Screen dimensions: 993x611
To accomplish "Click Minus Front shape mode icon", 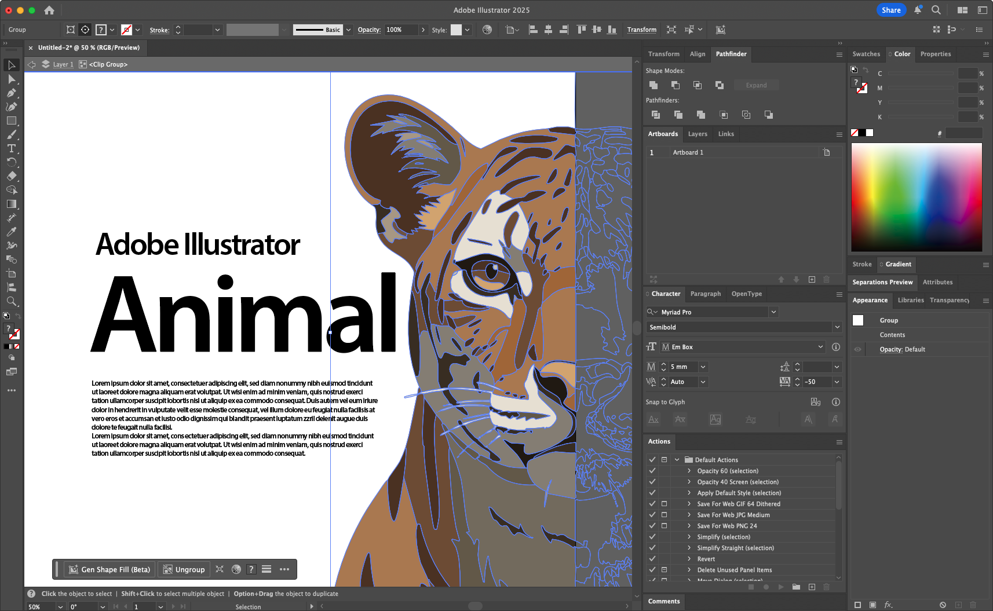I will 676,85.
